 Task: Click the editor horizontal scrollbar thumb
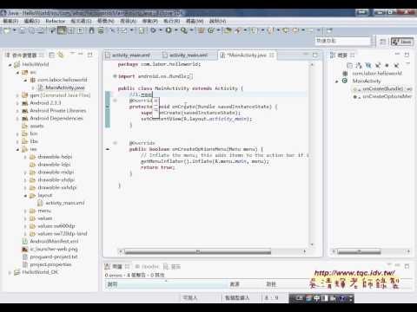pyautogui.click(x=198, y=251)
